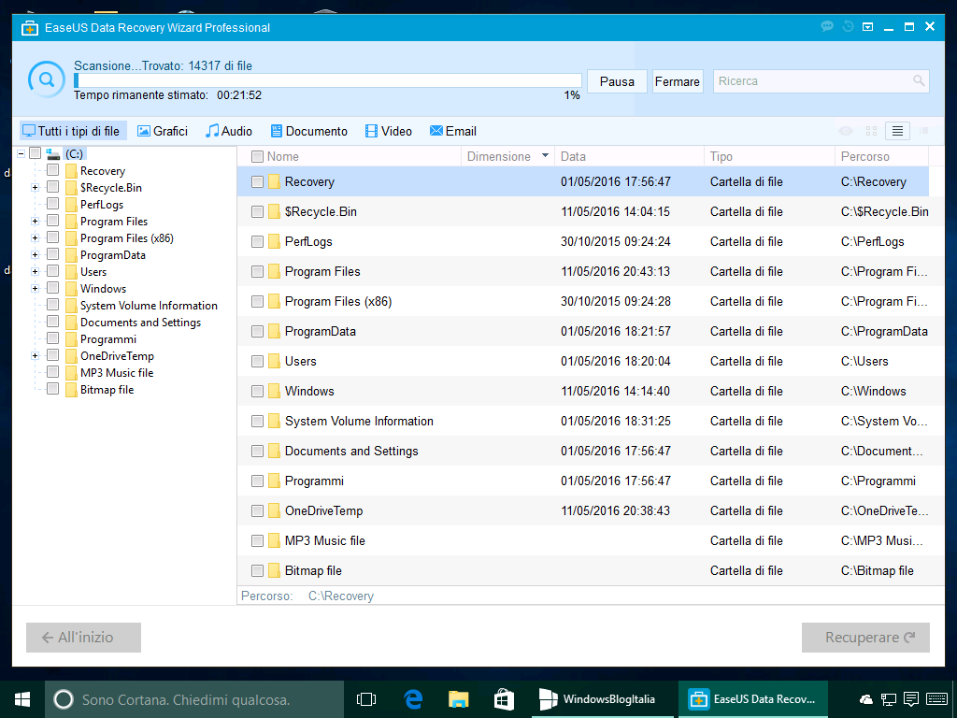
Task: Launch Microsoft Edge from taskbar
Action: 413,699
